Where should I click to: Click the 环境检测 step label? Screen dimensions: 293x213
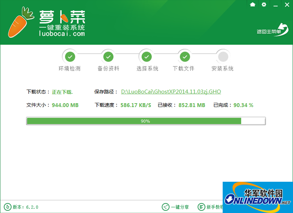point(70,68)
